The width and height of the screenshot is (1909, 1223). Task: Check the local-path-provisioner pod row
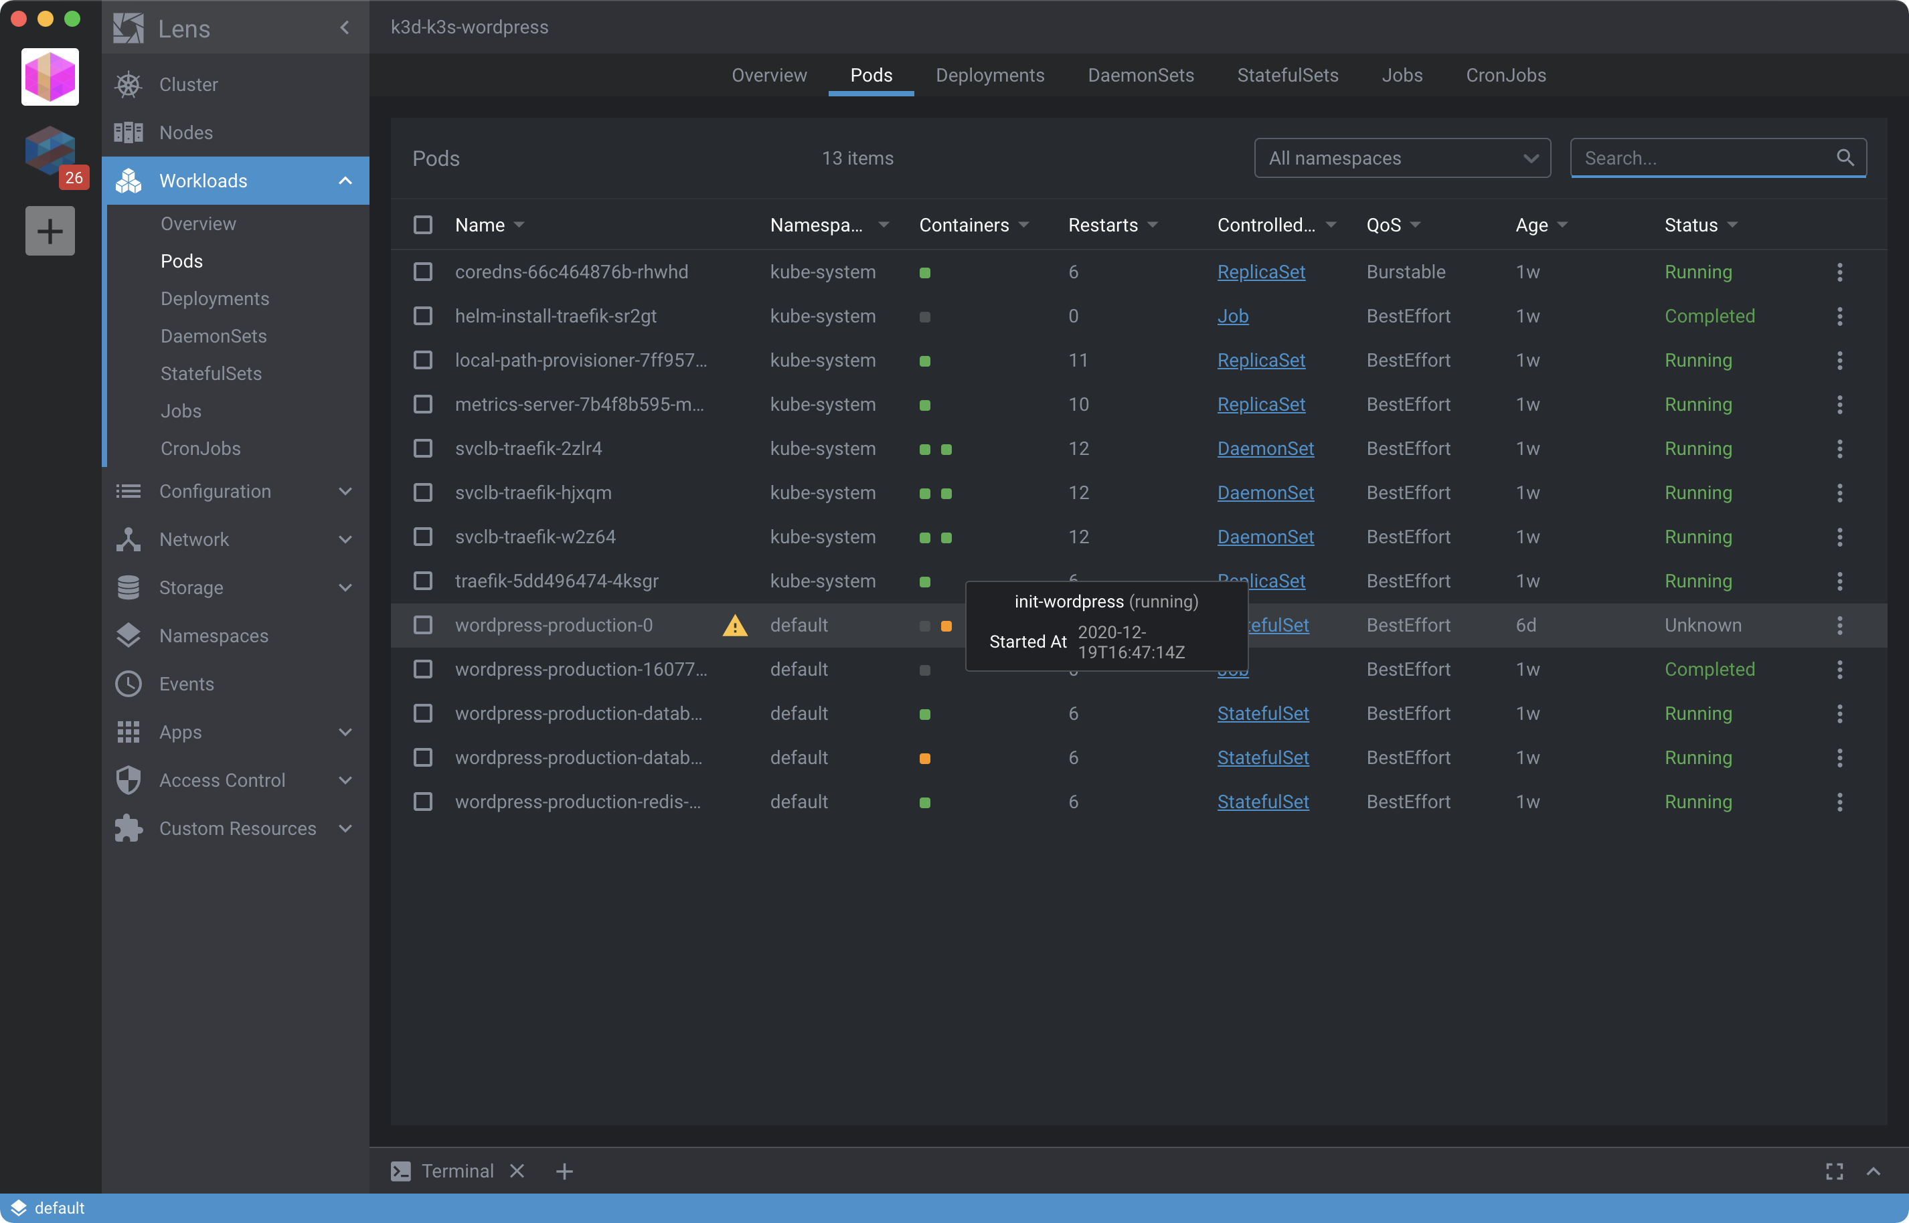[x=422, y=361]
